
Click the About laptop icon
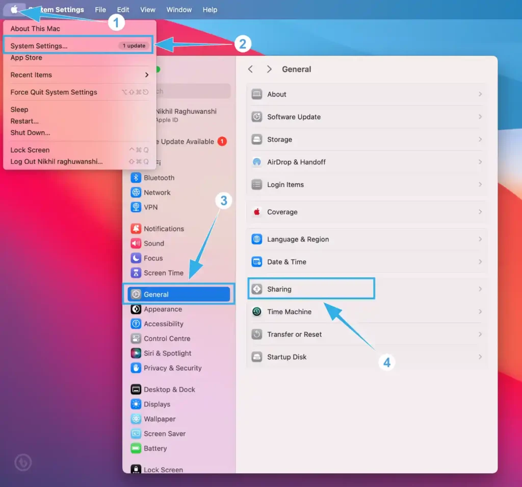pos(257,94)
